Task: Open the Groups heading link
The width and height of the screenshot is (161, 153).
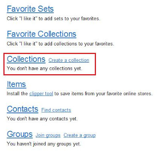Action: (20, 134)
